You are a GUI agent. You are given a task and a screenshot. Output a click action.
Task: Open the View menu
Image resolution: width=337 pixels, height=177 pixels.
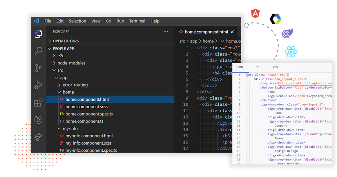(x=96, y=21)
